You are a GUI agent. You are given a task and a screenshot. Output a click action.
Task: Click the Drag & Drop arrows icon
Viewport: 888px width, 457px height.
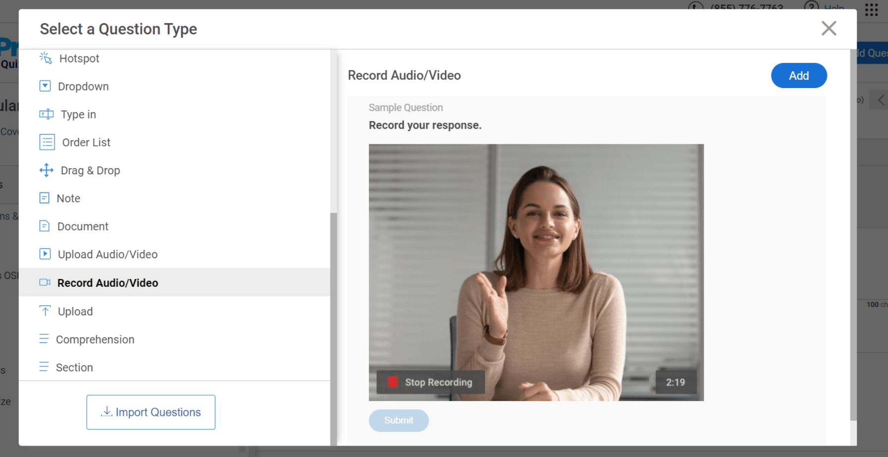click(x=46, y=170)
